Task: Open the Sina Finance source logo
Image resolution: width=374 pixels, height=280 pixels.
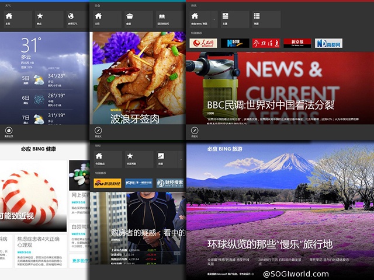Action: point(108,183)
